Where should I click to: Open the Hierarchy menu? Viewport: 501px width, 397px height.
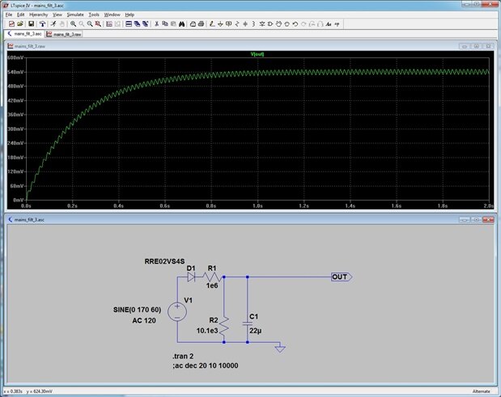point(39,15)
